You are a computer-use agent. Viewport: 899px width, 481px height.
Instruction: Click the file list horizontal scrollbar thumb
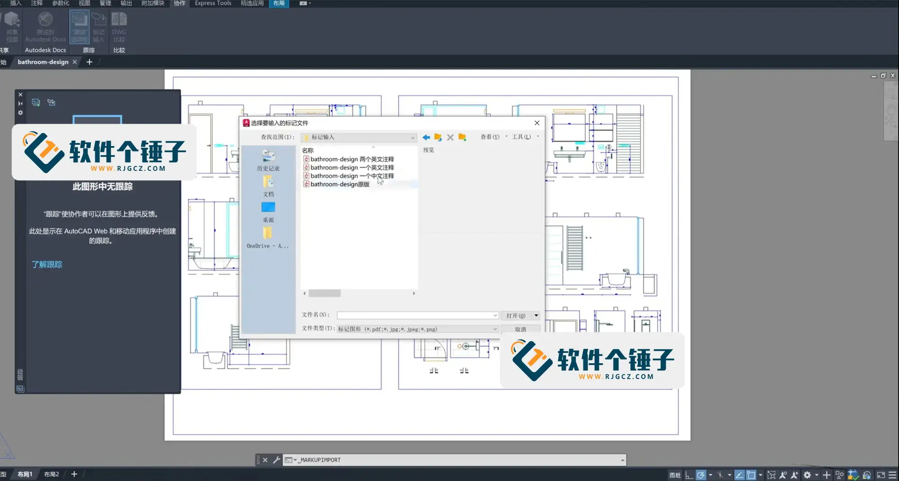click(325, 293)
